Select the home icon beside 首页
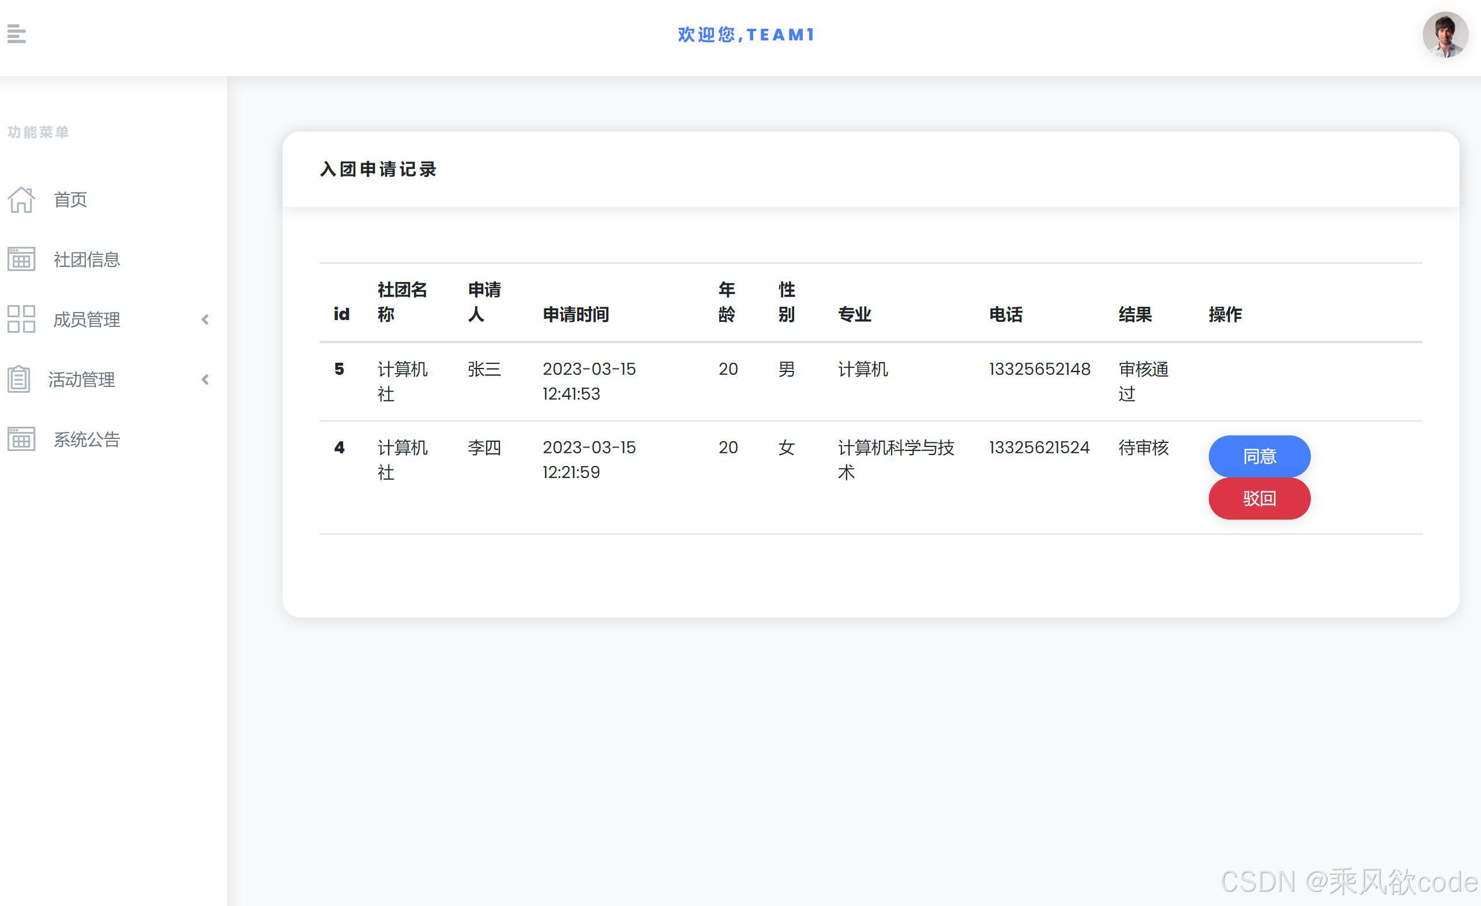Viewport: 1481px width, 906px height. 20,199
